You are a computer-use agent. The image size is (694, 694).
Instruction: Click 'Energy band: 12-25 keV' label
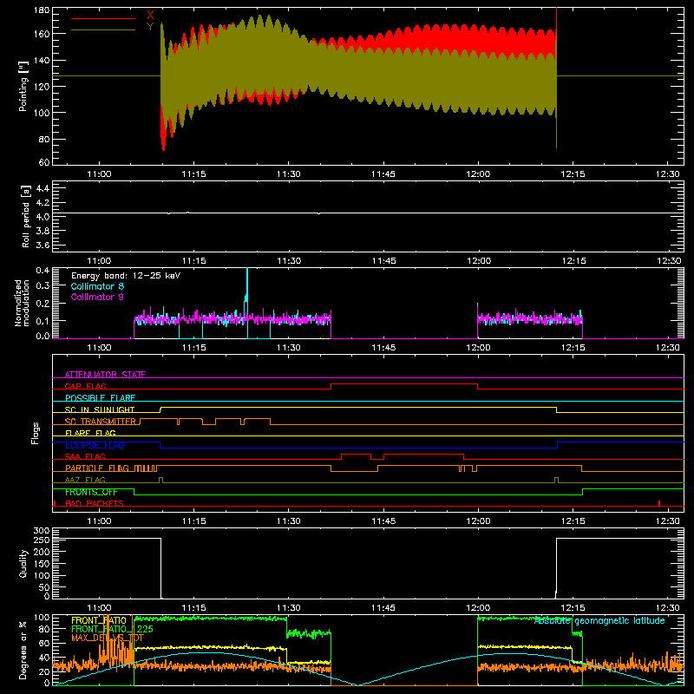tap(126, 276)
